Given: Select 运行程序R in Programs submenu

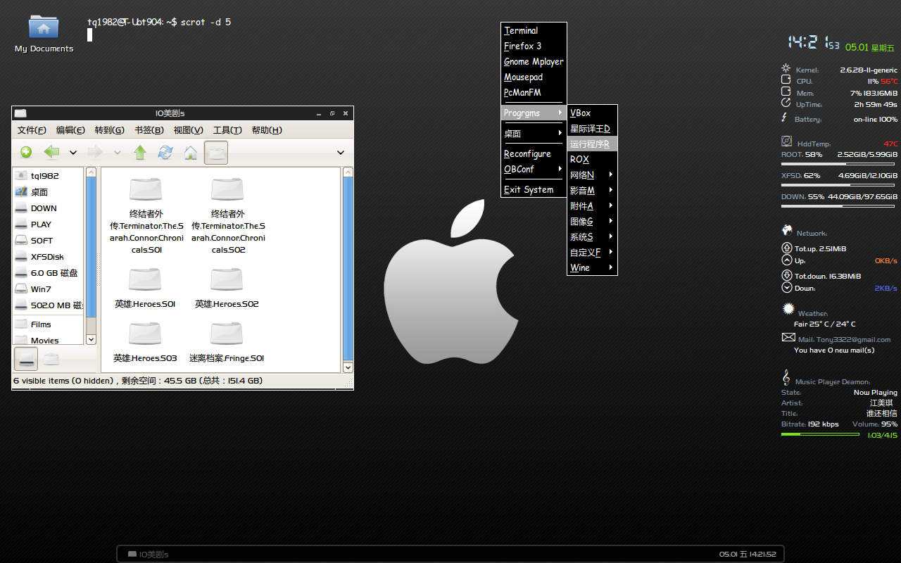Looking at the screenshot, I should tap(592, 144).
